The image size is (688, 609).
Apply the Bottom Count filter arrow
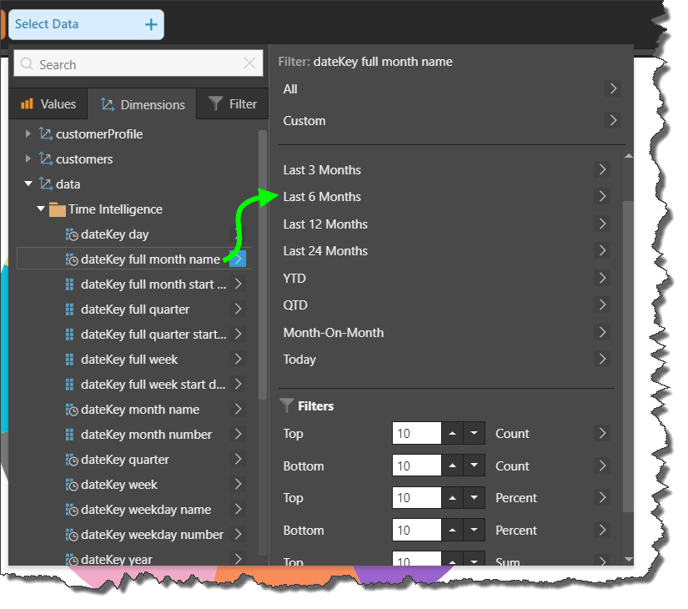pos(602,466)
